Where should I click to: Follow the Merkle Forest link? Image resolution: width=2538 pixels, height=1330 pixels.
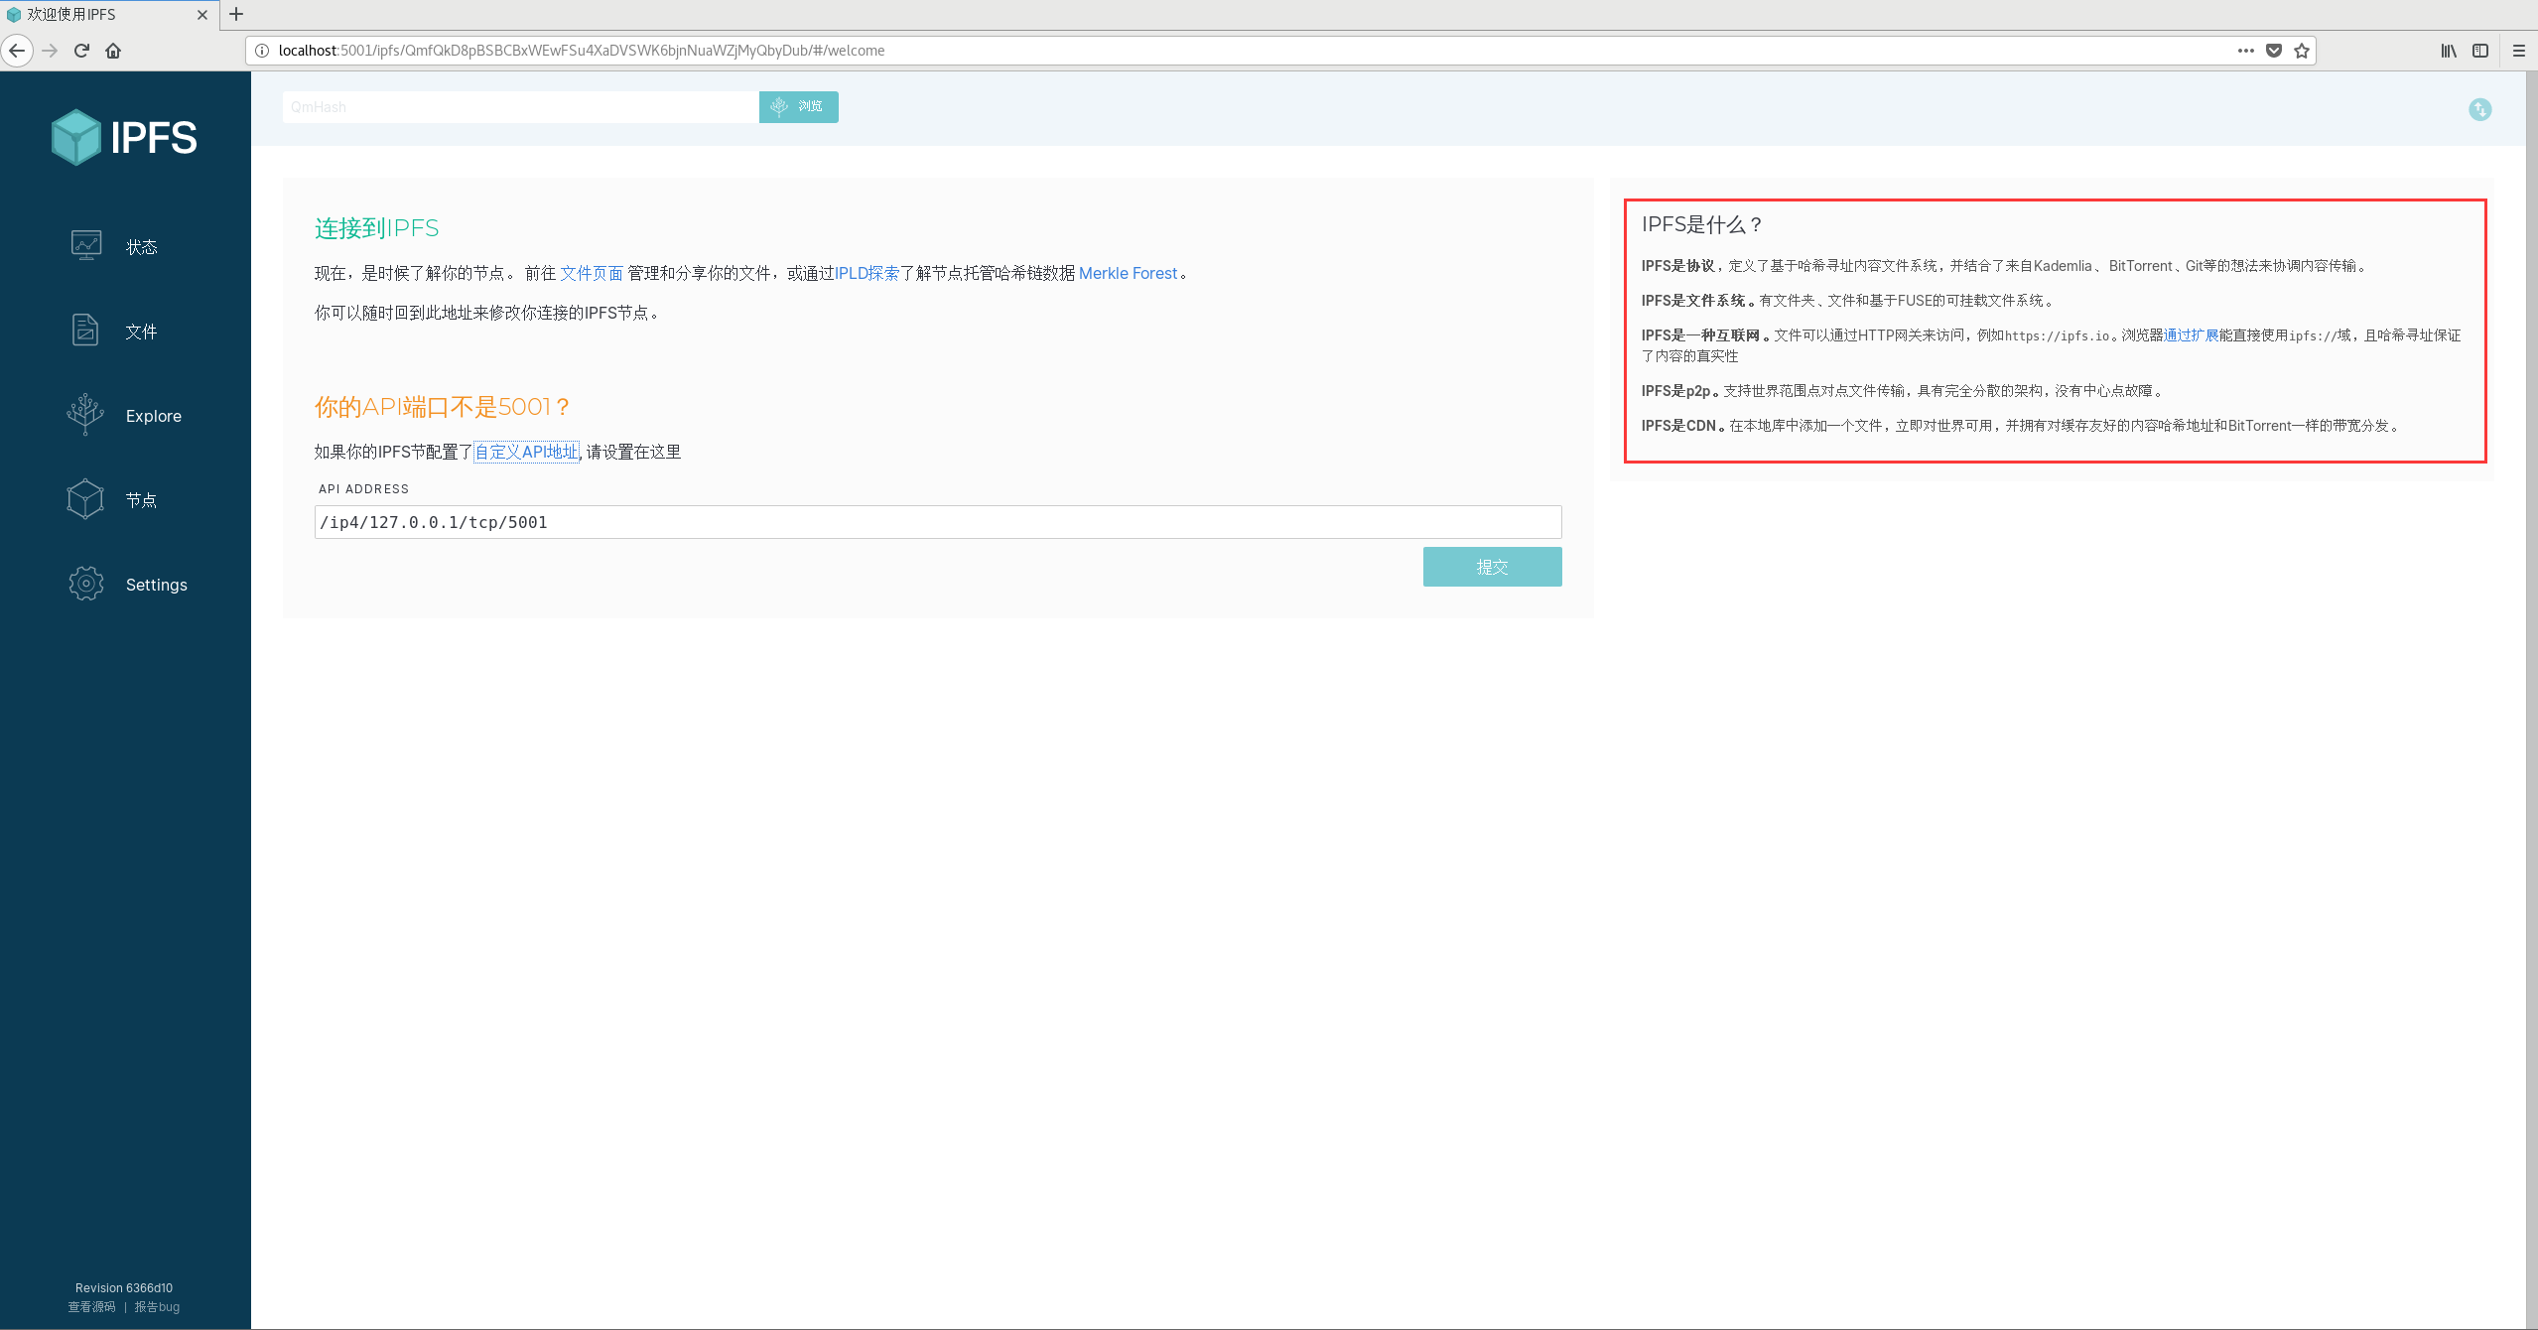tap(1128, 273)
